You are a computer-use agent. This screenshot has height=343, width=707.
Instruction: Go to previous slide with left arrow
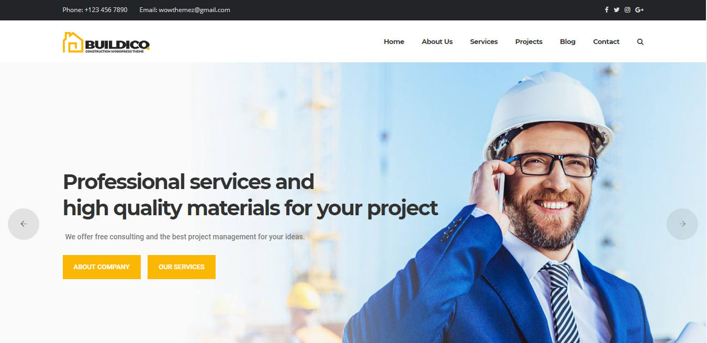(24, 224)
